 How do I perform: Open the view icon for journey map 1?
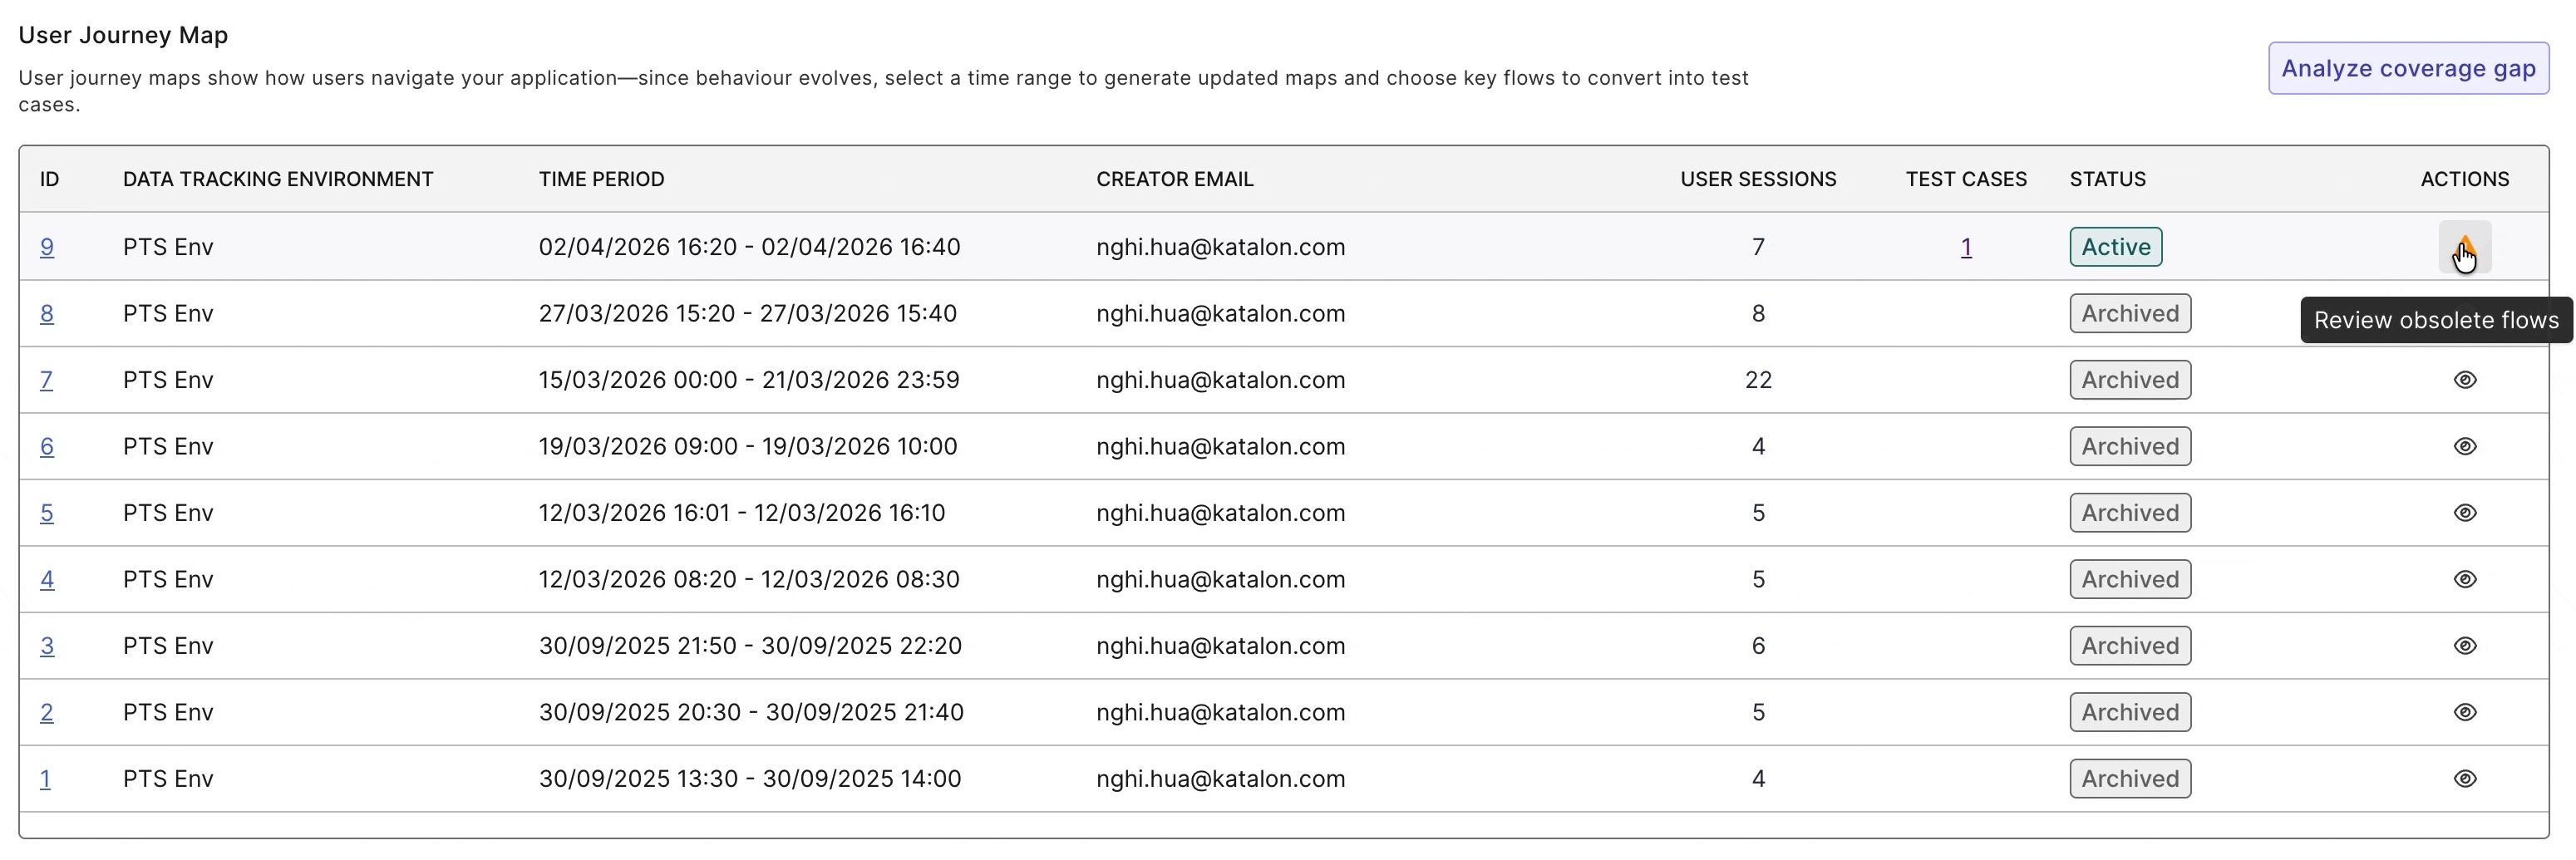pyautogui.click(x=2464, y=779)
